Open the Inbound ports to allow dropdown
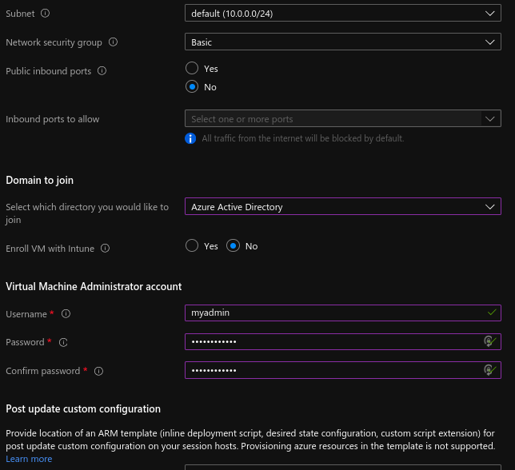 [x=343, y=118]
